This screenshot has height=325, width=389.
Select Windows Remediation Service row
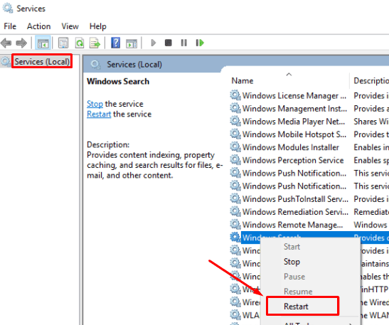click(x=309, y=212)
